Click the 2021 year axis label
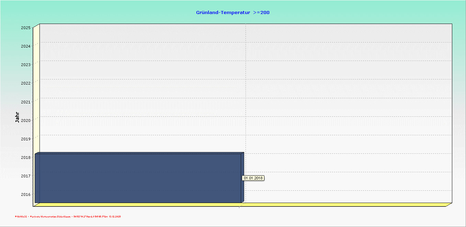This screenshot has width=466, height=227. coord(25,102)
